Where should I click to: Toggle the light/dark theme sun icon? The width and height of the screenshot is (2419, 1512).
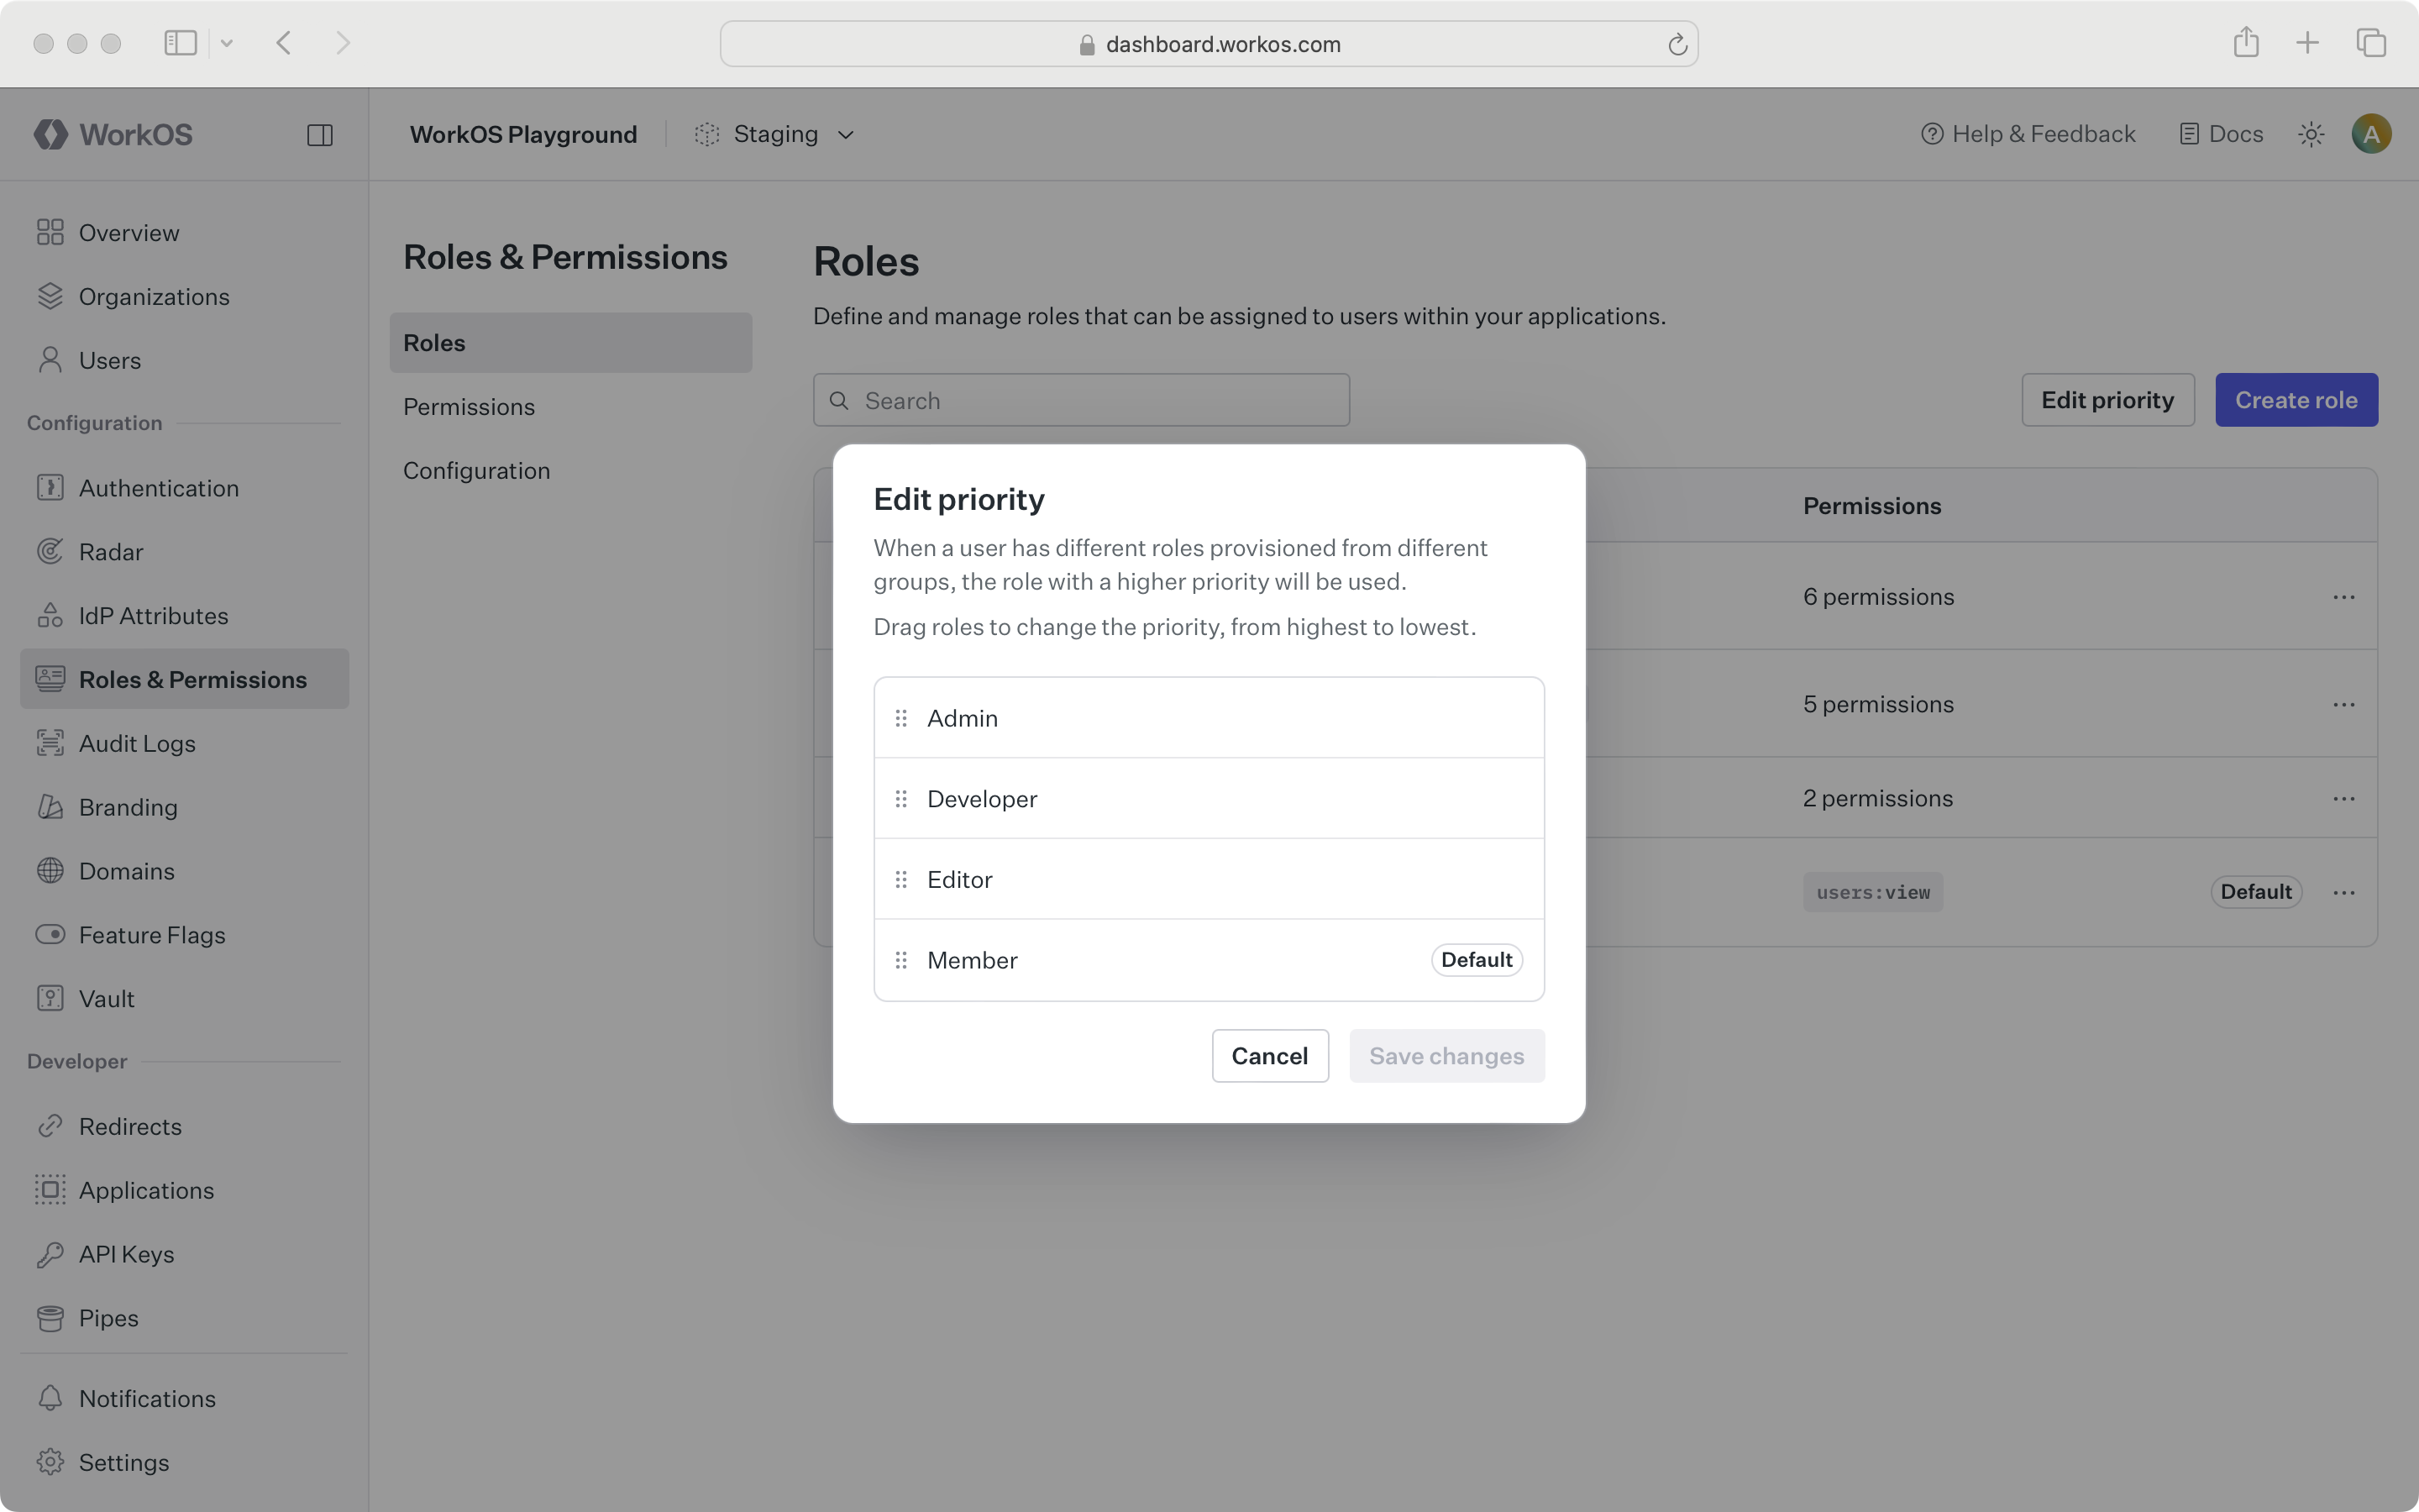[2311, 133]
